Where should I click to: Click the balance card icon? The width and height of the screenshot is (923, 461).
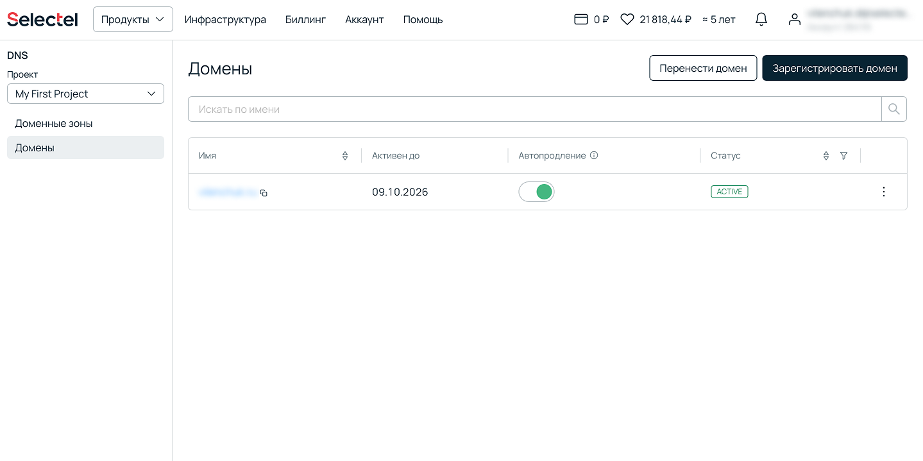580,19
